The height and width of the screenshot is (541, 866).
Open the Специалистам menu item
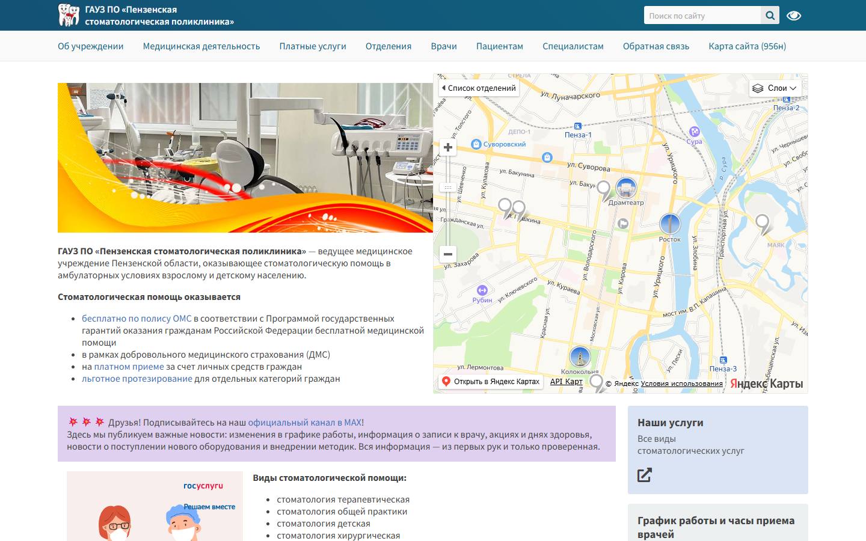[573, 46]
